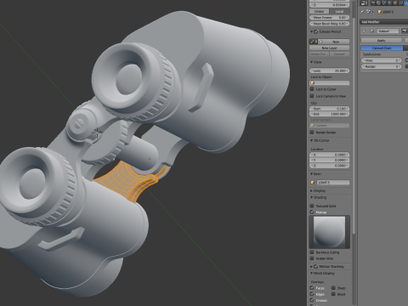Clear the Local Camera field with X

pos(347,125)
